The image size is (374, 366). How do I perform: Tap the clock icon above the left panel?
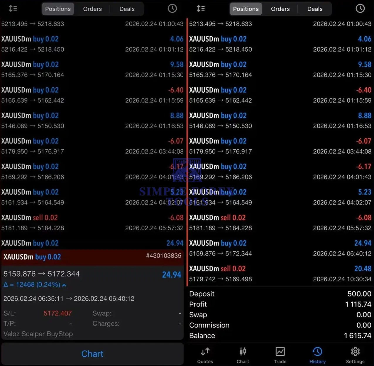coord(172,9)
